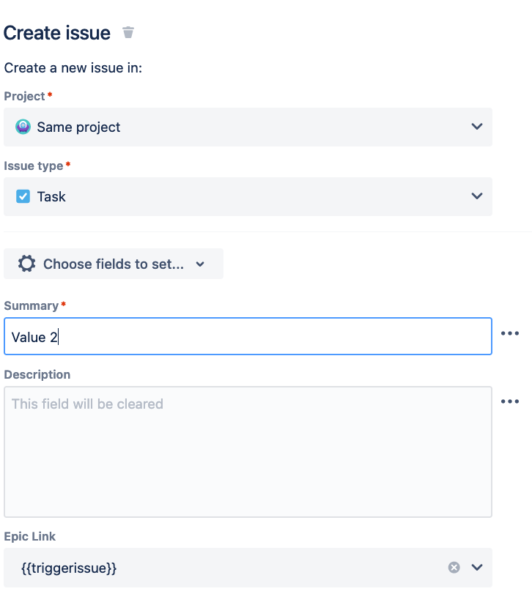The width and height of the screenshot is (532, 605).
Task: Expand the Project dropdown arrow
Action: pyautogui.click(x=477, y=127)
